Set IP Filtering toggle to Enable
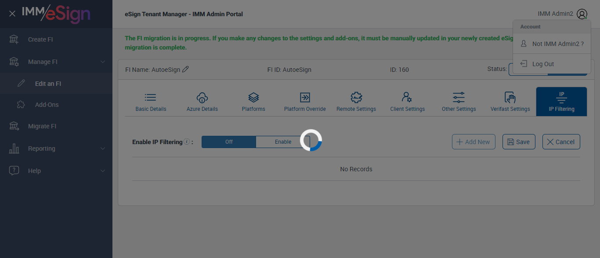 (x=283, y=142)
